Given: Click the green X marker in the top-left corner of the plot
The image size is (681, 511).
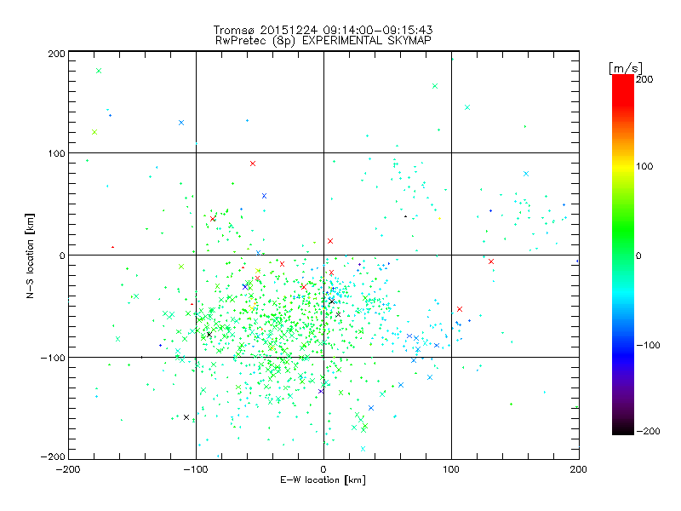Looking at the screenshot, I should click(x=99, y=71).
